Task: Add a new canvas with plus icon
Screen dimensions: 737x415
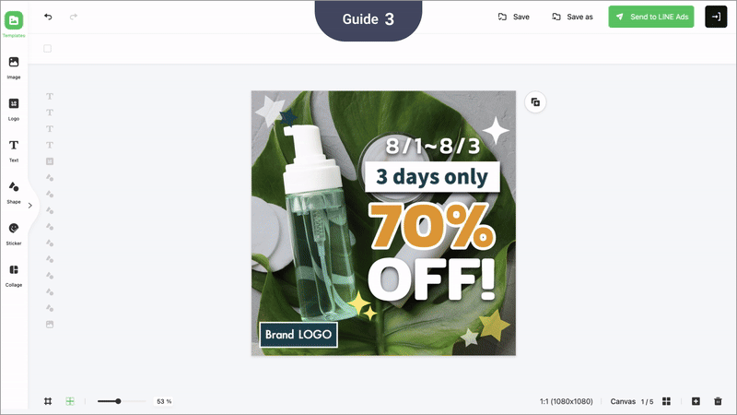Action: tap(696, 401)
